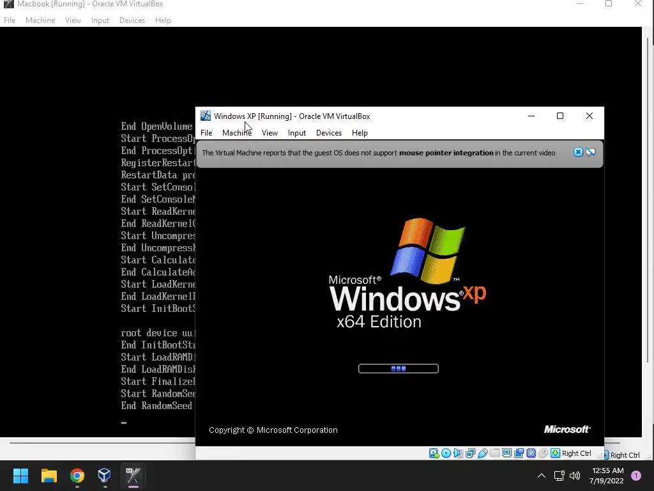
Task: Open Devices menu in Windows XP window
Action: [x=329, y=133]
